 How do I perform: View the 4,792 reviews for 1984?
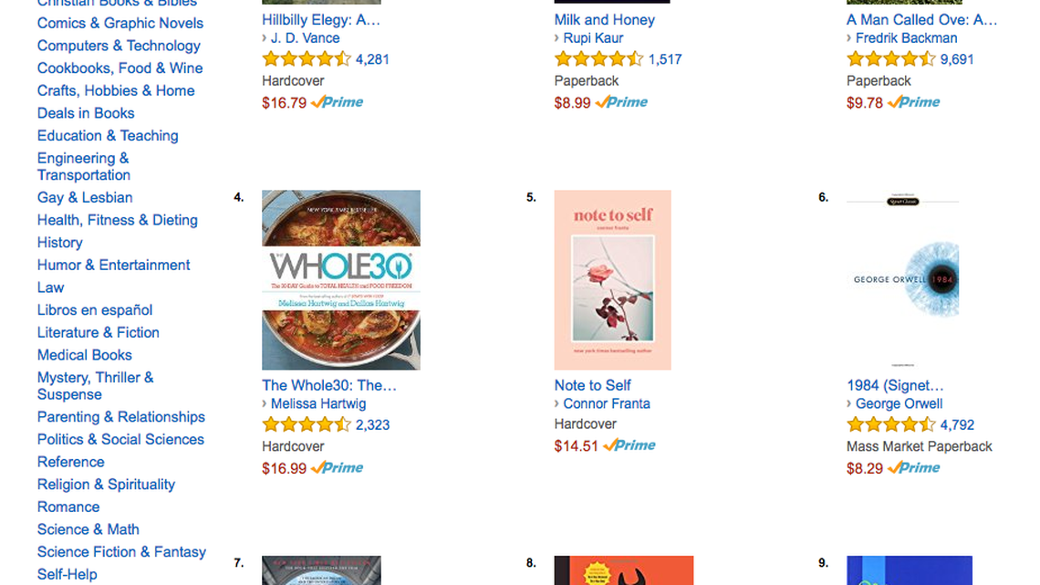point(957,424)
